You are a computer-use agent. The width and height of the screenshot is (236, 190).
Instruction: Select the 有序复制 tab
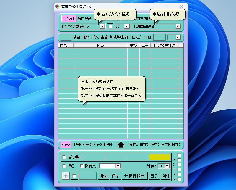pos(84,18)
